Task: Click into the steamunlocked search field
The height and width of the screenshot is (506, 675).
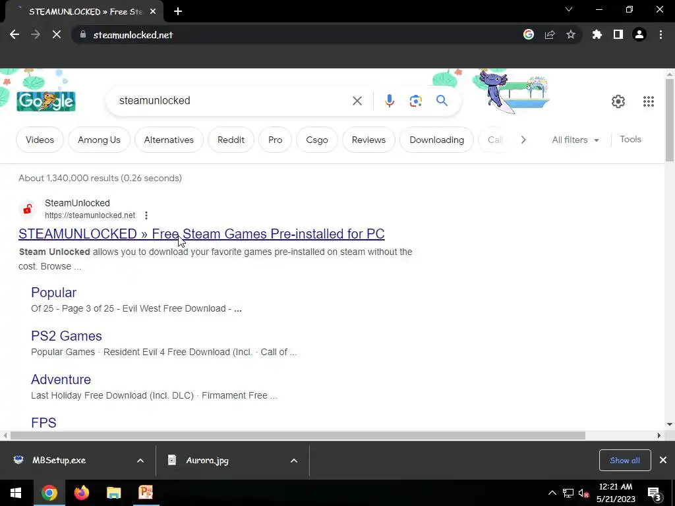Action: pos(233,101)
